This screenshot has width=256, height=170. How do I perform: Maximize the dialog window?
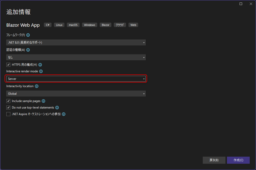(241, 4)
